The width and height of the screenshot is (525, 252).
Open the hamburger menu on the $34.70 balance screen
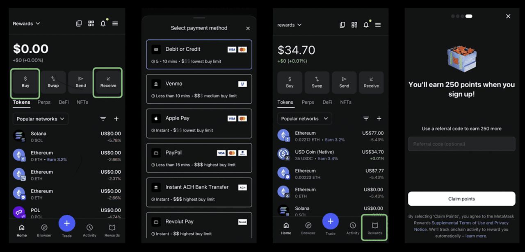(x=378, y=25)
